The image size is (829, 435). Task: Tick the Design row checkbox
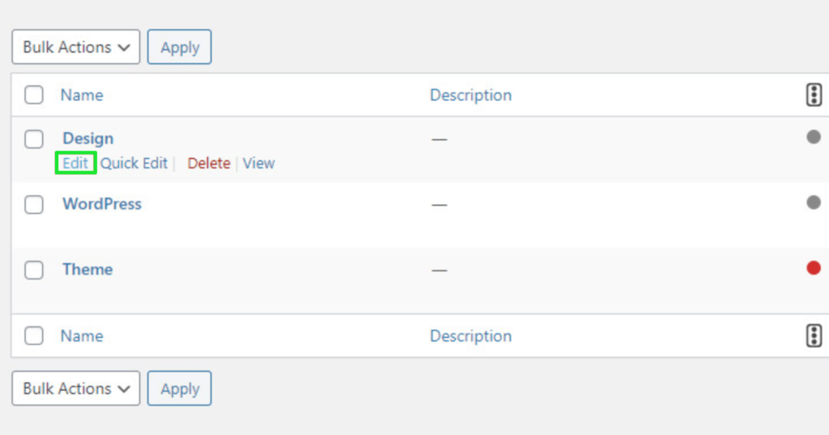tap(34, 139)
